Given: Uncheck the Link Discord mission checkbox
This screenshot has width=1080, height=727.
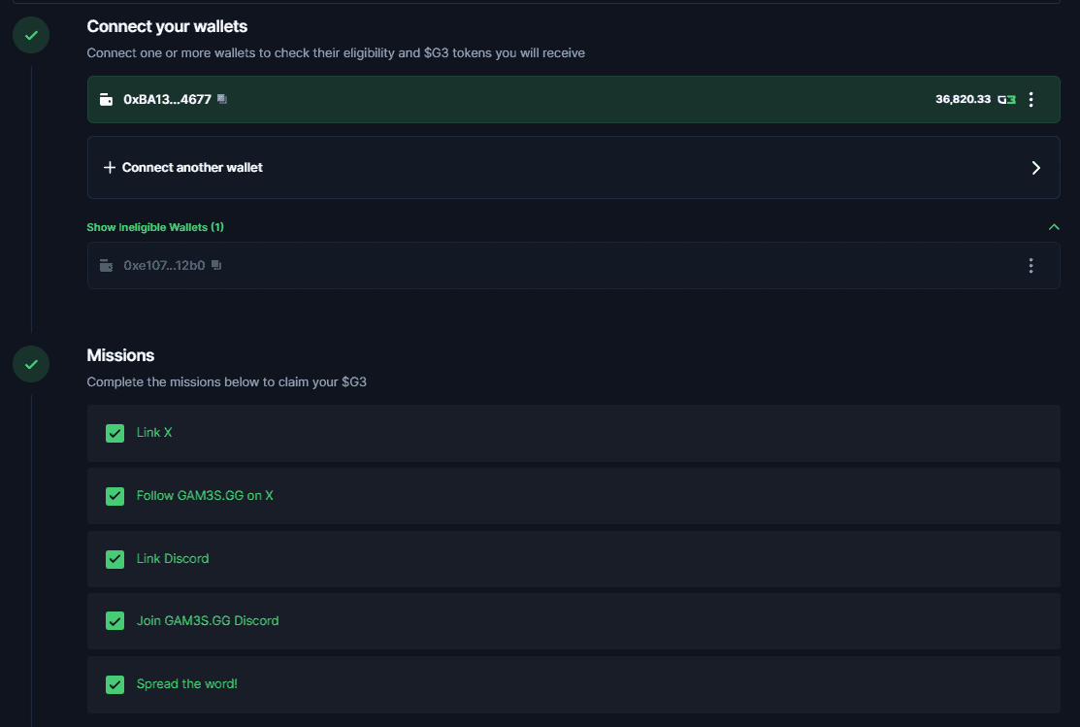Looking at the screenshot, I should click(115, 558).
